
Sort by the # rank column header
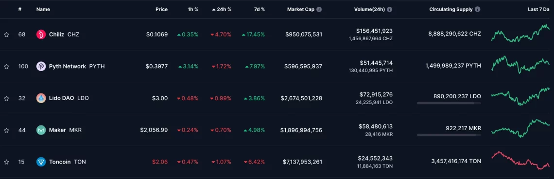(x=20, y=10)
